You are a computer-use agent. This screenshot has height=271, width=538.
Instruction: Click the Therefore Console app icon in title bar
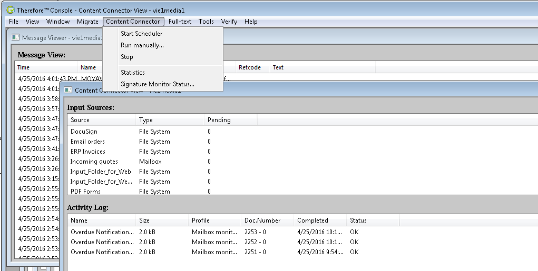click(11, 10)
